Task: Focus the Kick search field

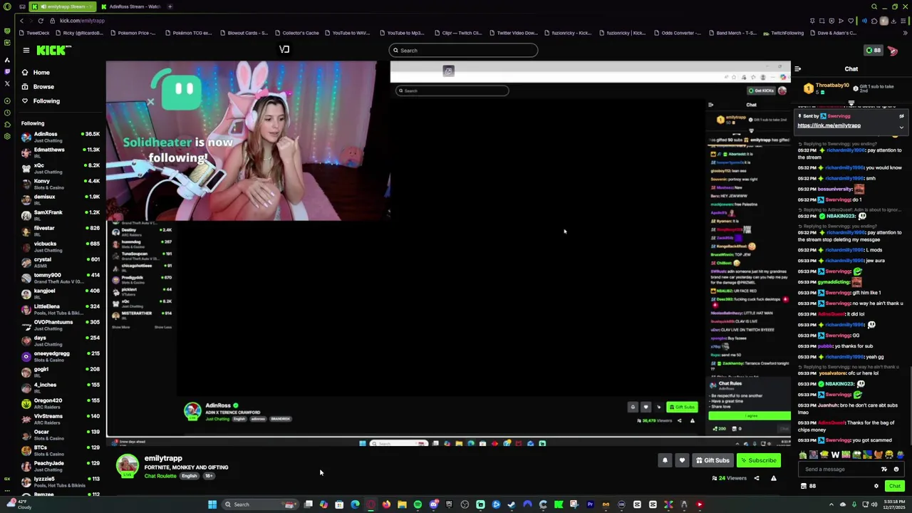Action: (463, 50)
